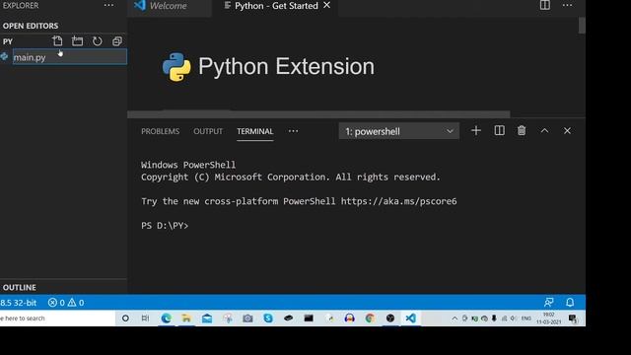The image size is (631, 355).
Task: Expand the OUTLINE section
Action: pos(20,287)
